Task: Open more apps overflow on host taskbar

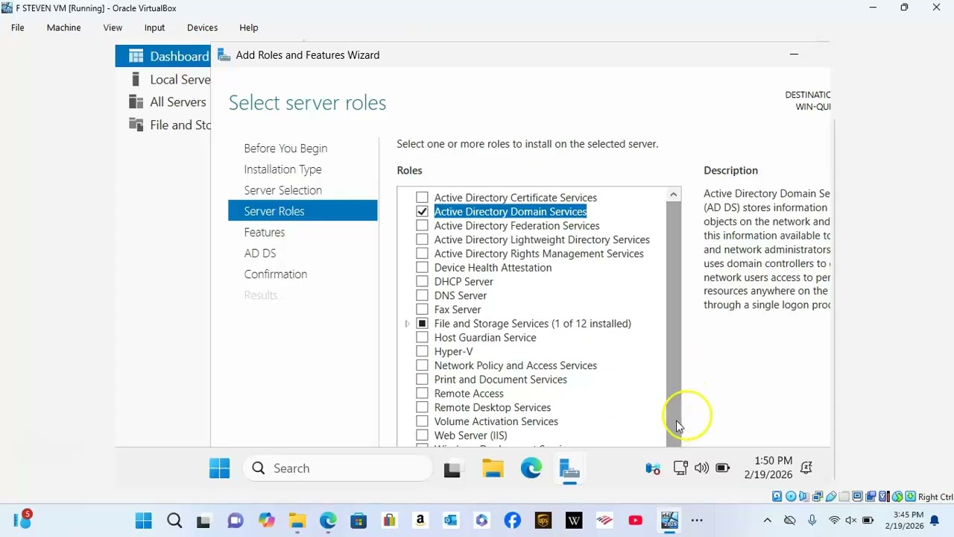Action: click(x=697, y=521)
